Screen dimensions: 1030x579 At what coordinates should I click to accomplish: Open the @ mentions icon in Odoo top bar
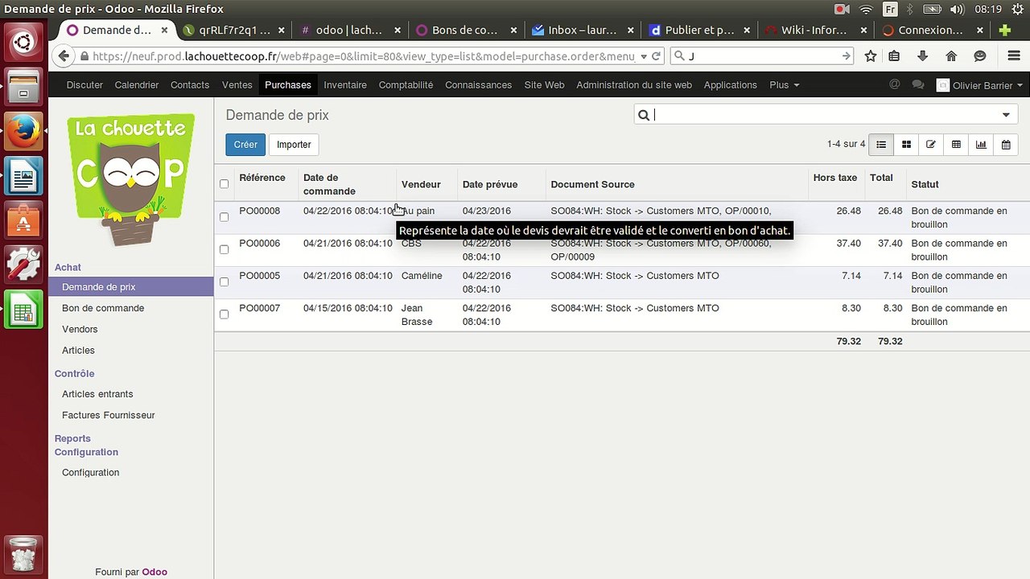tap(894, 84)
